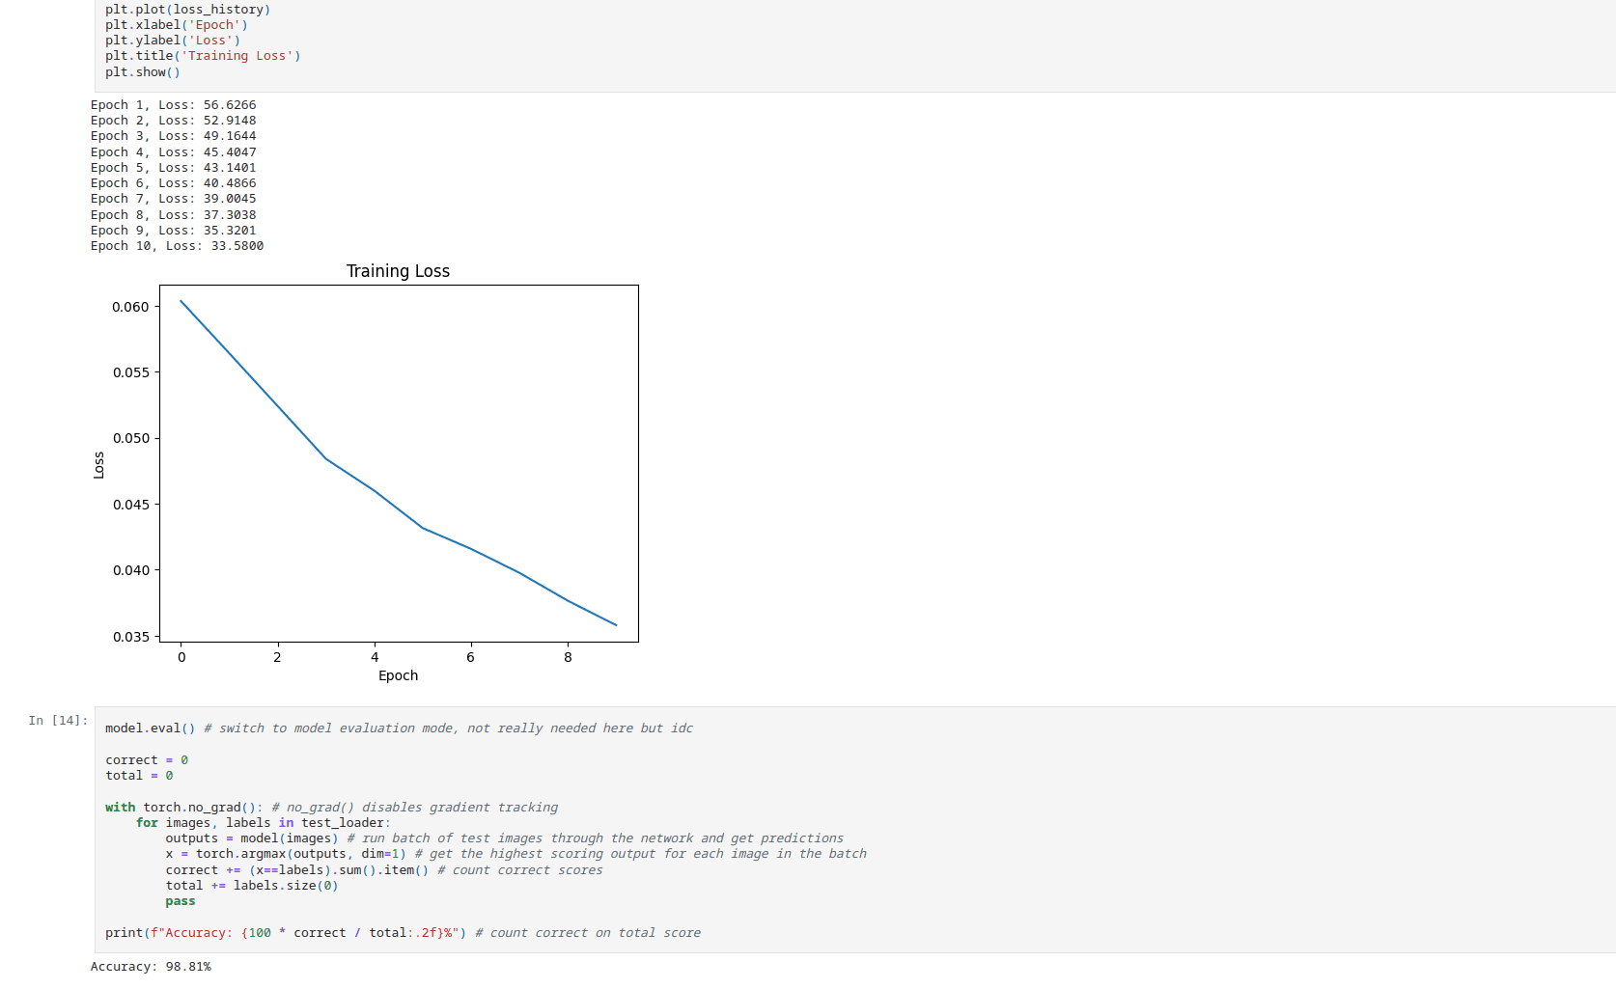Click the model.eval() code line
Screen dimensions: 1616x989
point(399,728)
